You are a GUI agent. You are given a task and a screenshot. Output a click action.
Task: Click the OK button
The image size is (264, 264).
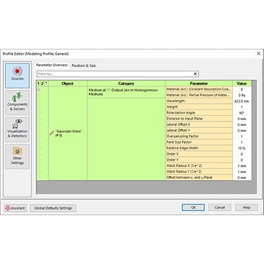[193, 207]
